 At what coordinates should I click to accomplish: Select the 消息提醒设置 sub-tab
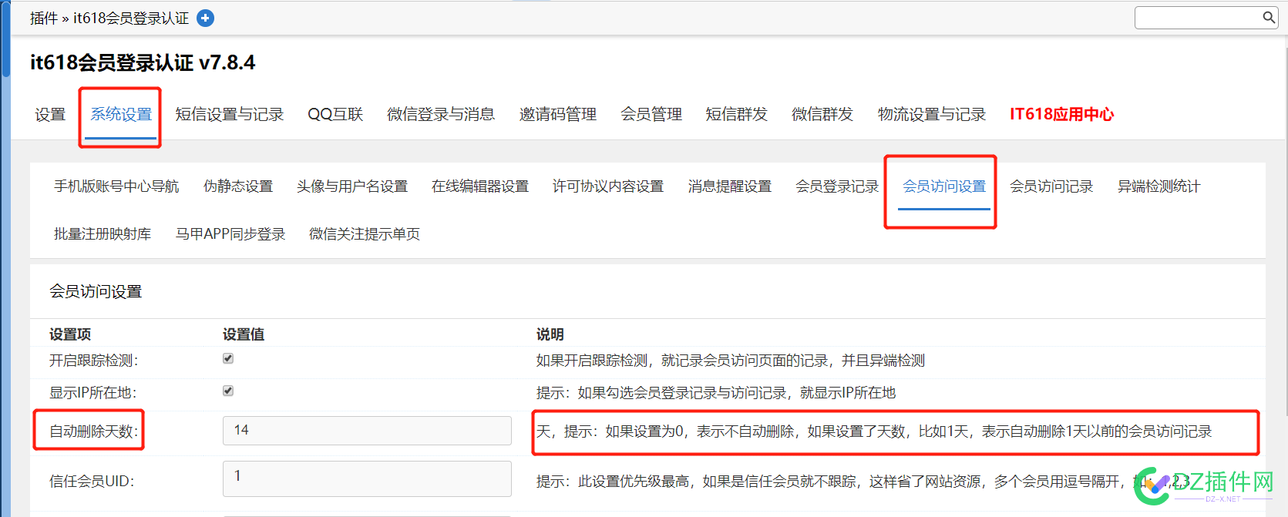[730, 186]
